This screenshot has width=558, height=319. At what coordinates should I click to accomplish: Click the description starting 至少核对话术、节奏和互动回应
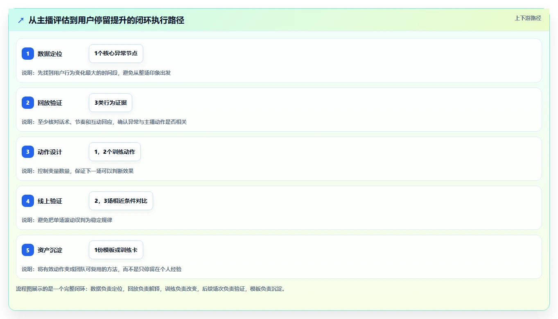(104, 122)
